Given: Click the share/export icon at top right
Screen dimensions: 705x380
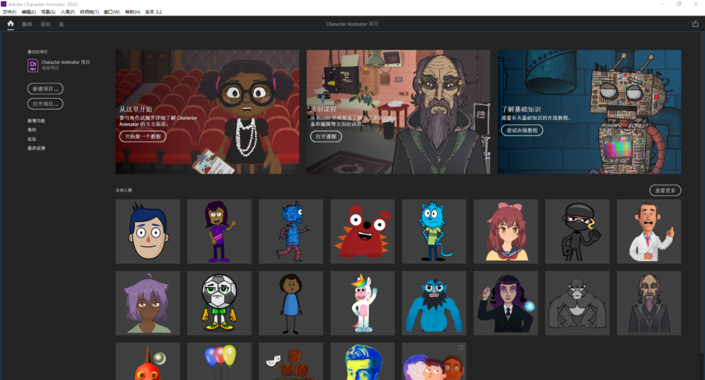Looking at the screenshot, I should (695, 24).
